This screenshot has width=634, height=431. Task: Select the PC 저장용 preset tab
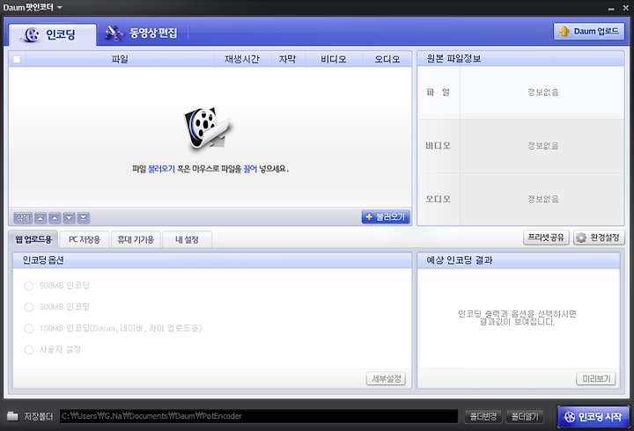(x=85, y=239)
